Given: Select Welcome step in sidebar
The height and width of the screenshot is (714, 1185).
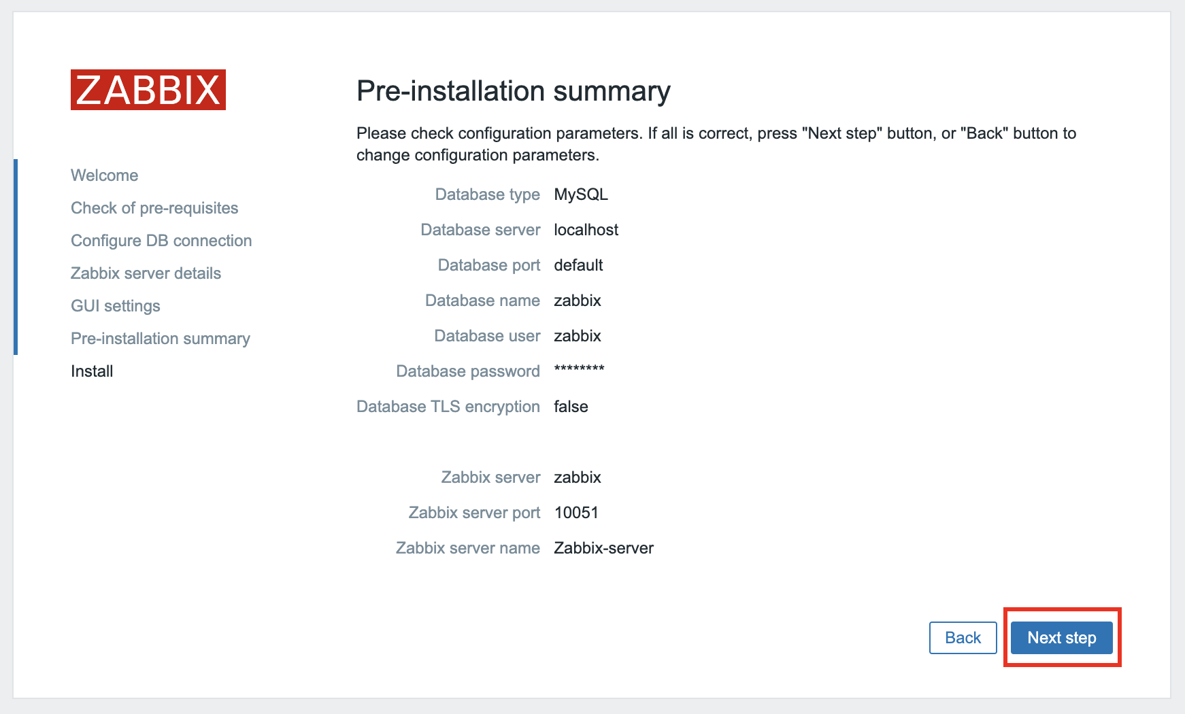Looking at the screenshot, I should 105,175.
